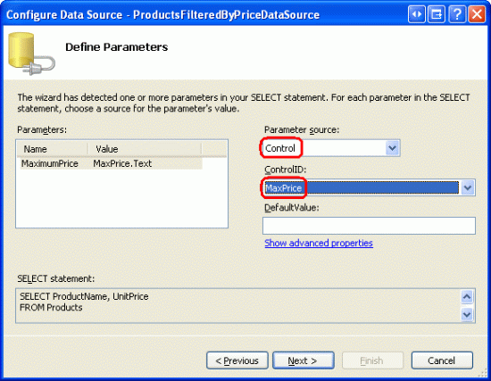Click inside the SELECT statement text area
This screenshot has height=381, width=491.
(238, 305)
